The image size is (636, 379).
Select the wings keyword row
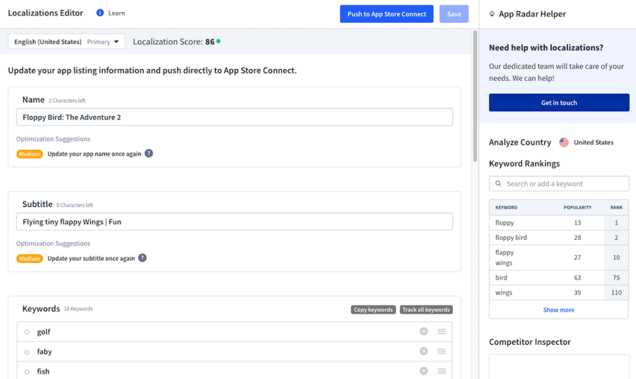tap(559, 293)
